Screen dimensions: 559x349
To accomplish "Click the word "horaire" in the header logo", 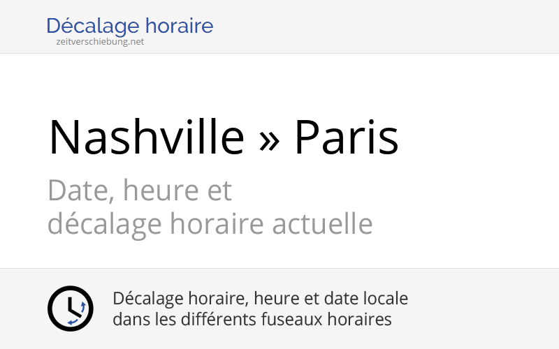I will (x=180, y=27).
